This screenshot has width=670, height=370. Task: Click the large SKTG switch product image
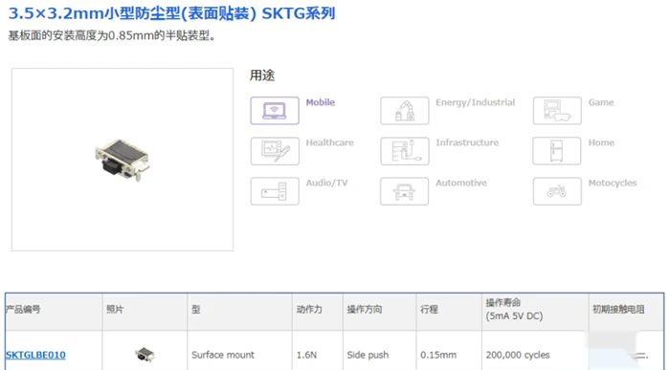point(123,160)
